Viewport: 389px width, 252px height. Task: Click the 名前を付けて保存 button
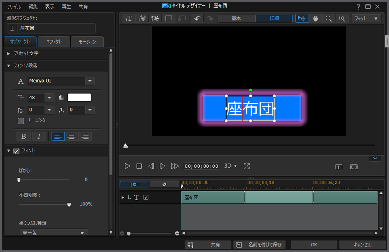pos(259,245)
